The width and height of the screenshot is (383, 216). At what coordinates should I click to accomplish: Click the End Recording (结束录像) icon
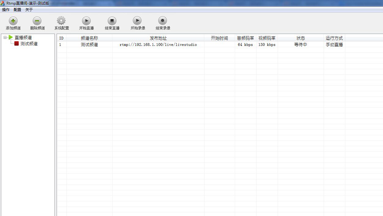163,21
